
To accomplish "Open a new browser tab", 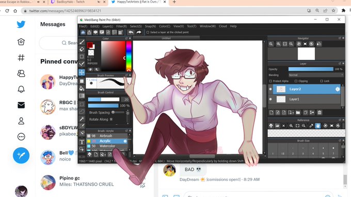I will (174, 2).
